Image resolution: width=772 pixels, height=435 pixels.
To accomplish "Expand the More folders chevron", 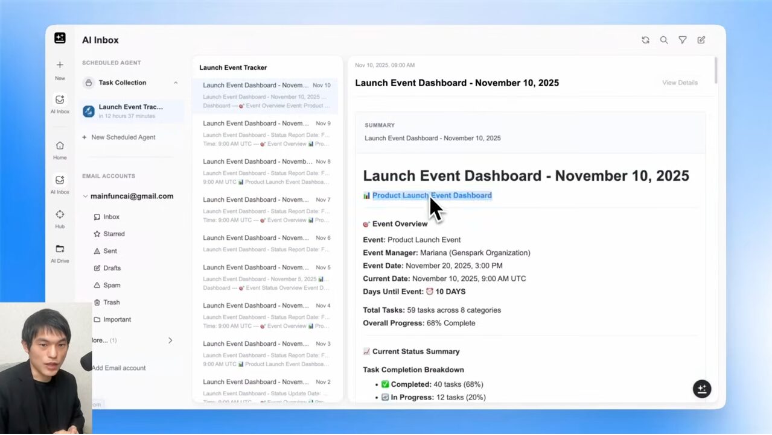I will pos(170,340).
